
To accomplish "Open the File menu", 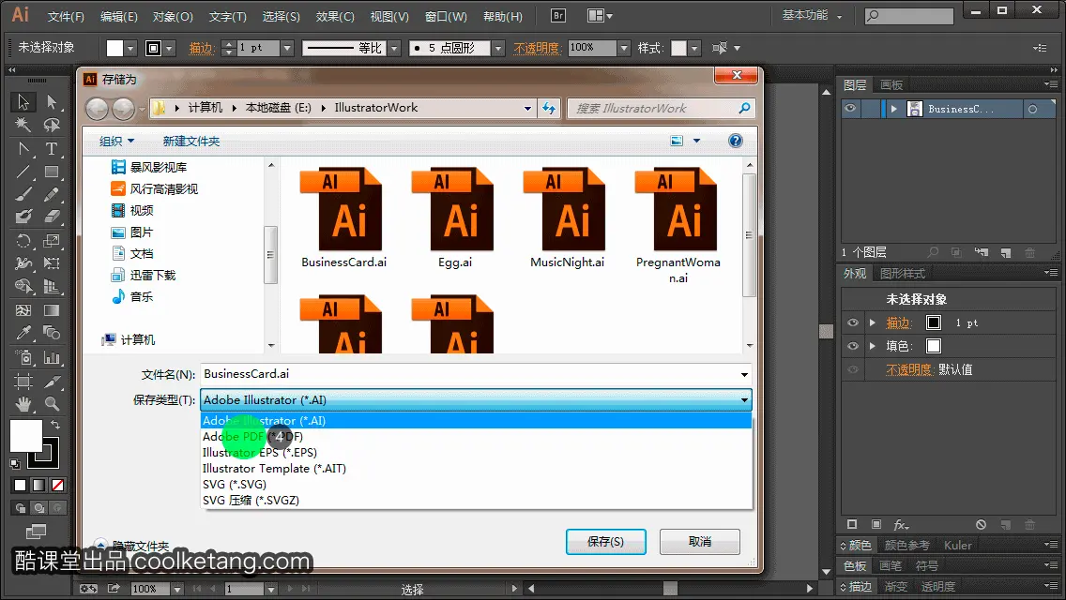I will 66,16.
